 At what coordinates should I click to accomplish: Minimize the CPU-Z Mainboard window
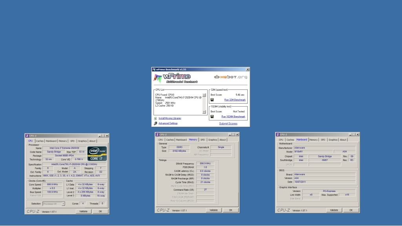coord(350,135)
